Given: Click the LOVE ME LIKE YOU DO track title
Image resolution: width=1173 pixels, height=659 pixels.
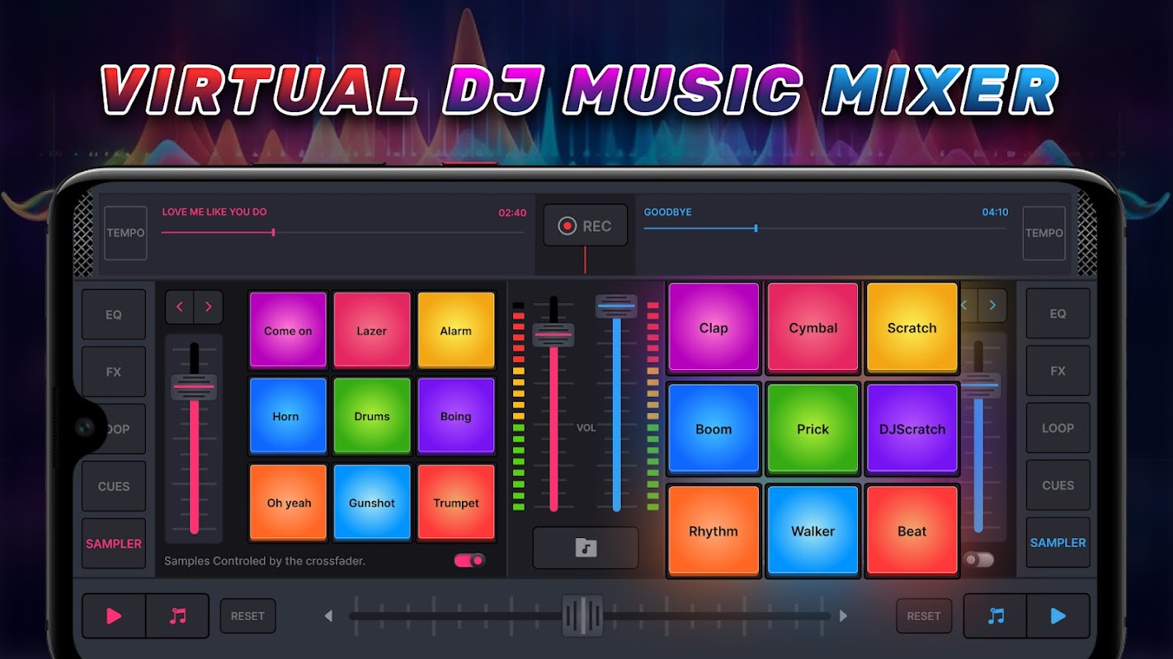Looking at the screenshot, I should click(214, 212).
